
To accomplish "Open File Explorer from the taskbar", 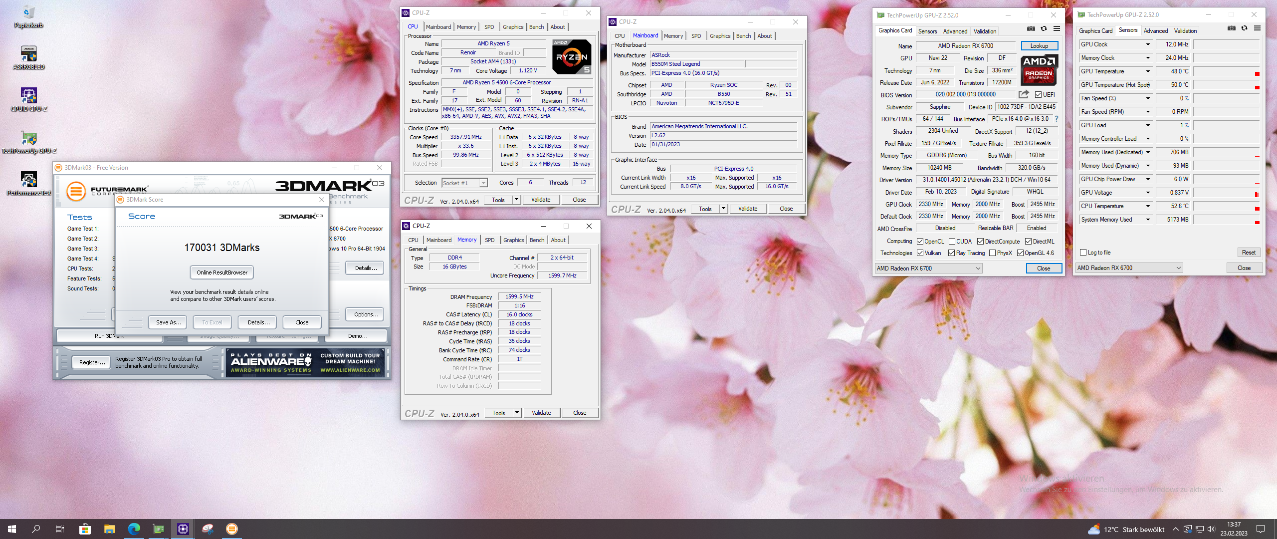I will pos(109,529).
